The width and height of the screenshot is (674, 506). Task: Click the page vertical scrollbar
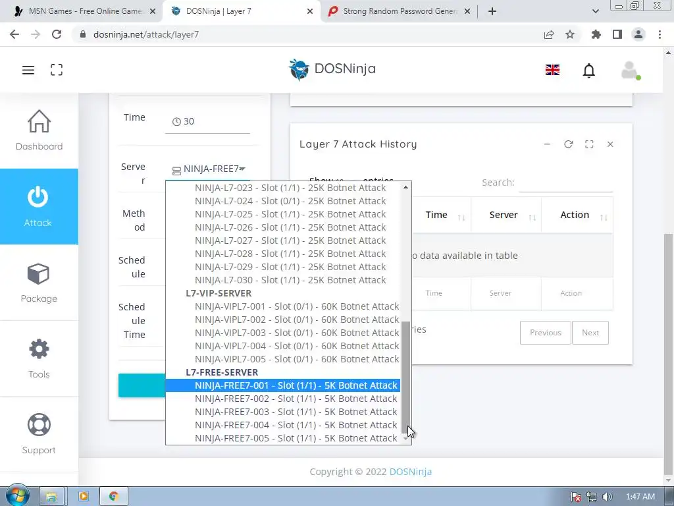pyautogui.click(x=669, y=353)
